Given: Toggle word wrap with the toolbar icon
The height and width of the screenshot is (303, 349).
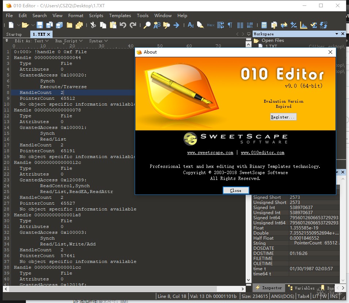Looking at the screenshot, I should pos(220,25).
